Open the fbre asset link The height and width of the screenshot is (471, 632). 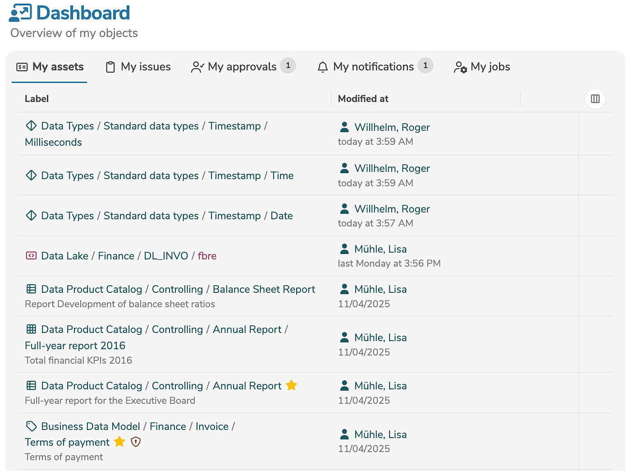207,256
